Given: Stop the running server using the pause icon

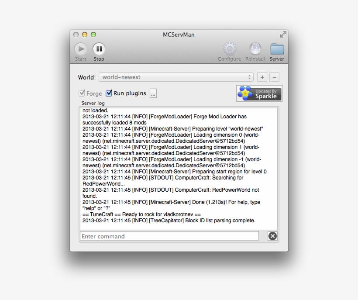Looking at the screenshot, I should (x=99, y=49).
